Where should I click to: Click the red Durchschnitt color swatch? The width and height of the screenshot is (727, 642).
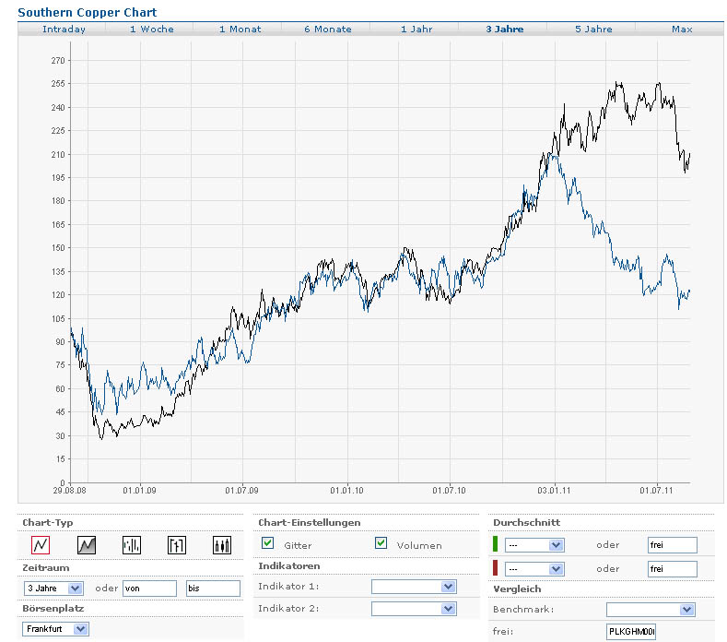[496, 568]
